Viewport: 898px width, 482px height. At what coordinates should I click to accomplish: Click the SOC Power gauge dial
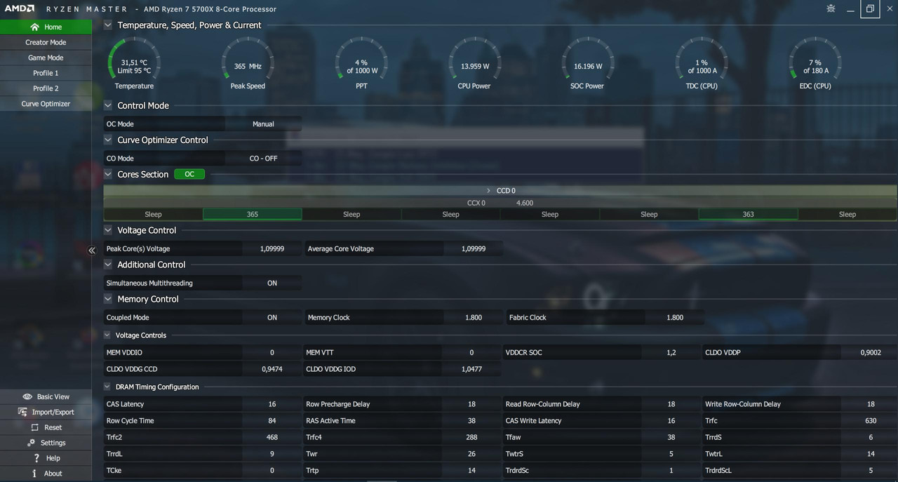coord(588,59)
